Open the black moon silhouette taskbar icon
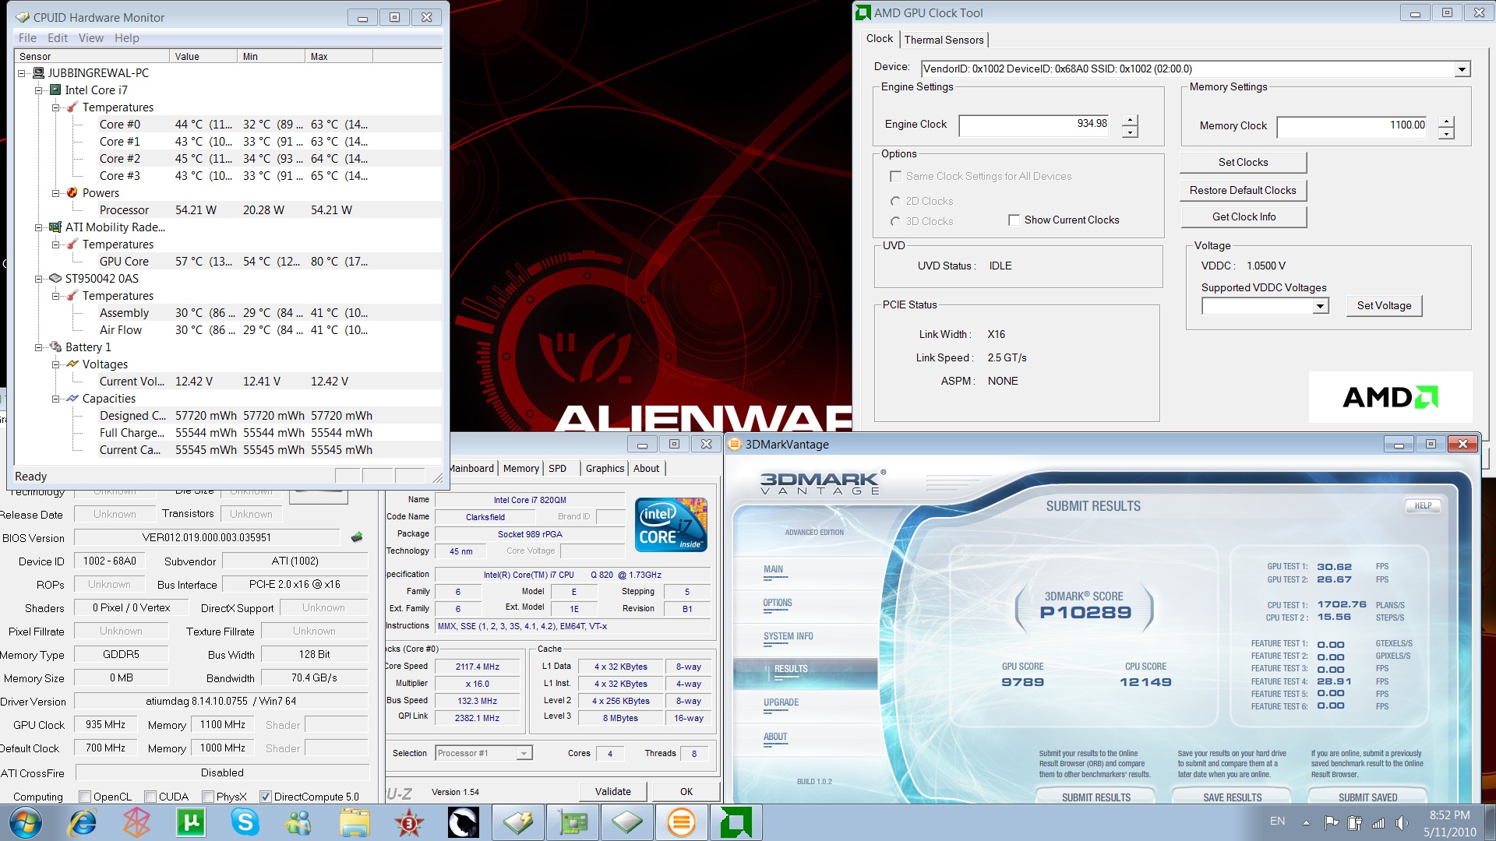 point(463,822)
